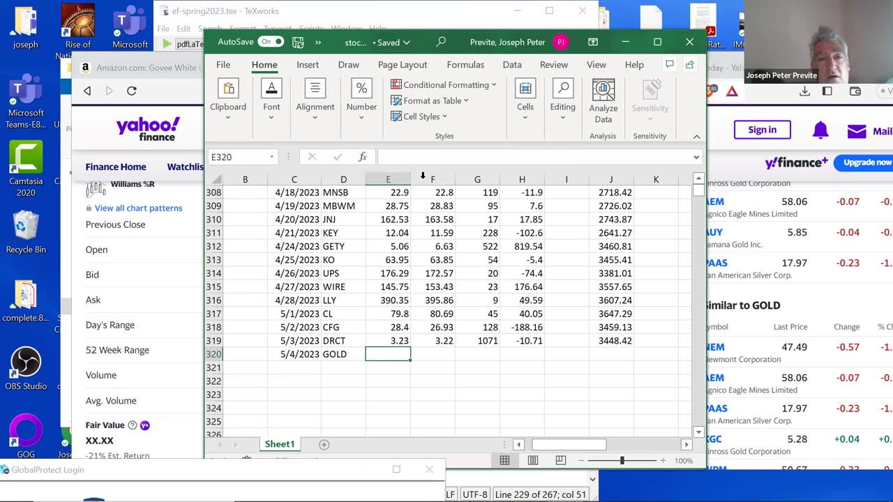
Task: Switch to Page Layout view icon
Action: tap(533, 460)
